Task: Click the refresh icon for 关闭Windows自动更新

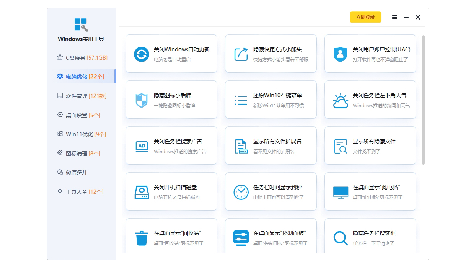Action: coord(141,54)
